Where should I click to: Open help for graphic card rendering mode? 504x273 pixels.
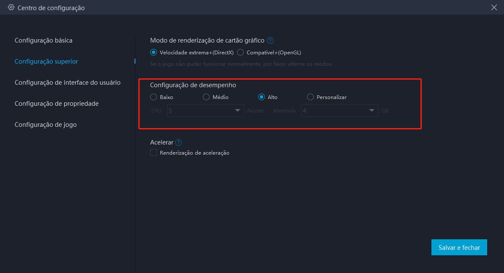tap(270, 40)
